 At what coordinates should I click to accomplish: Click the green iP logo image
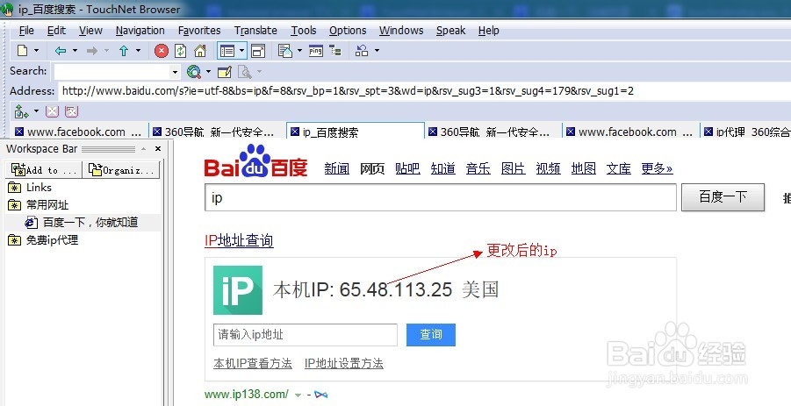238,290
